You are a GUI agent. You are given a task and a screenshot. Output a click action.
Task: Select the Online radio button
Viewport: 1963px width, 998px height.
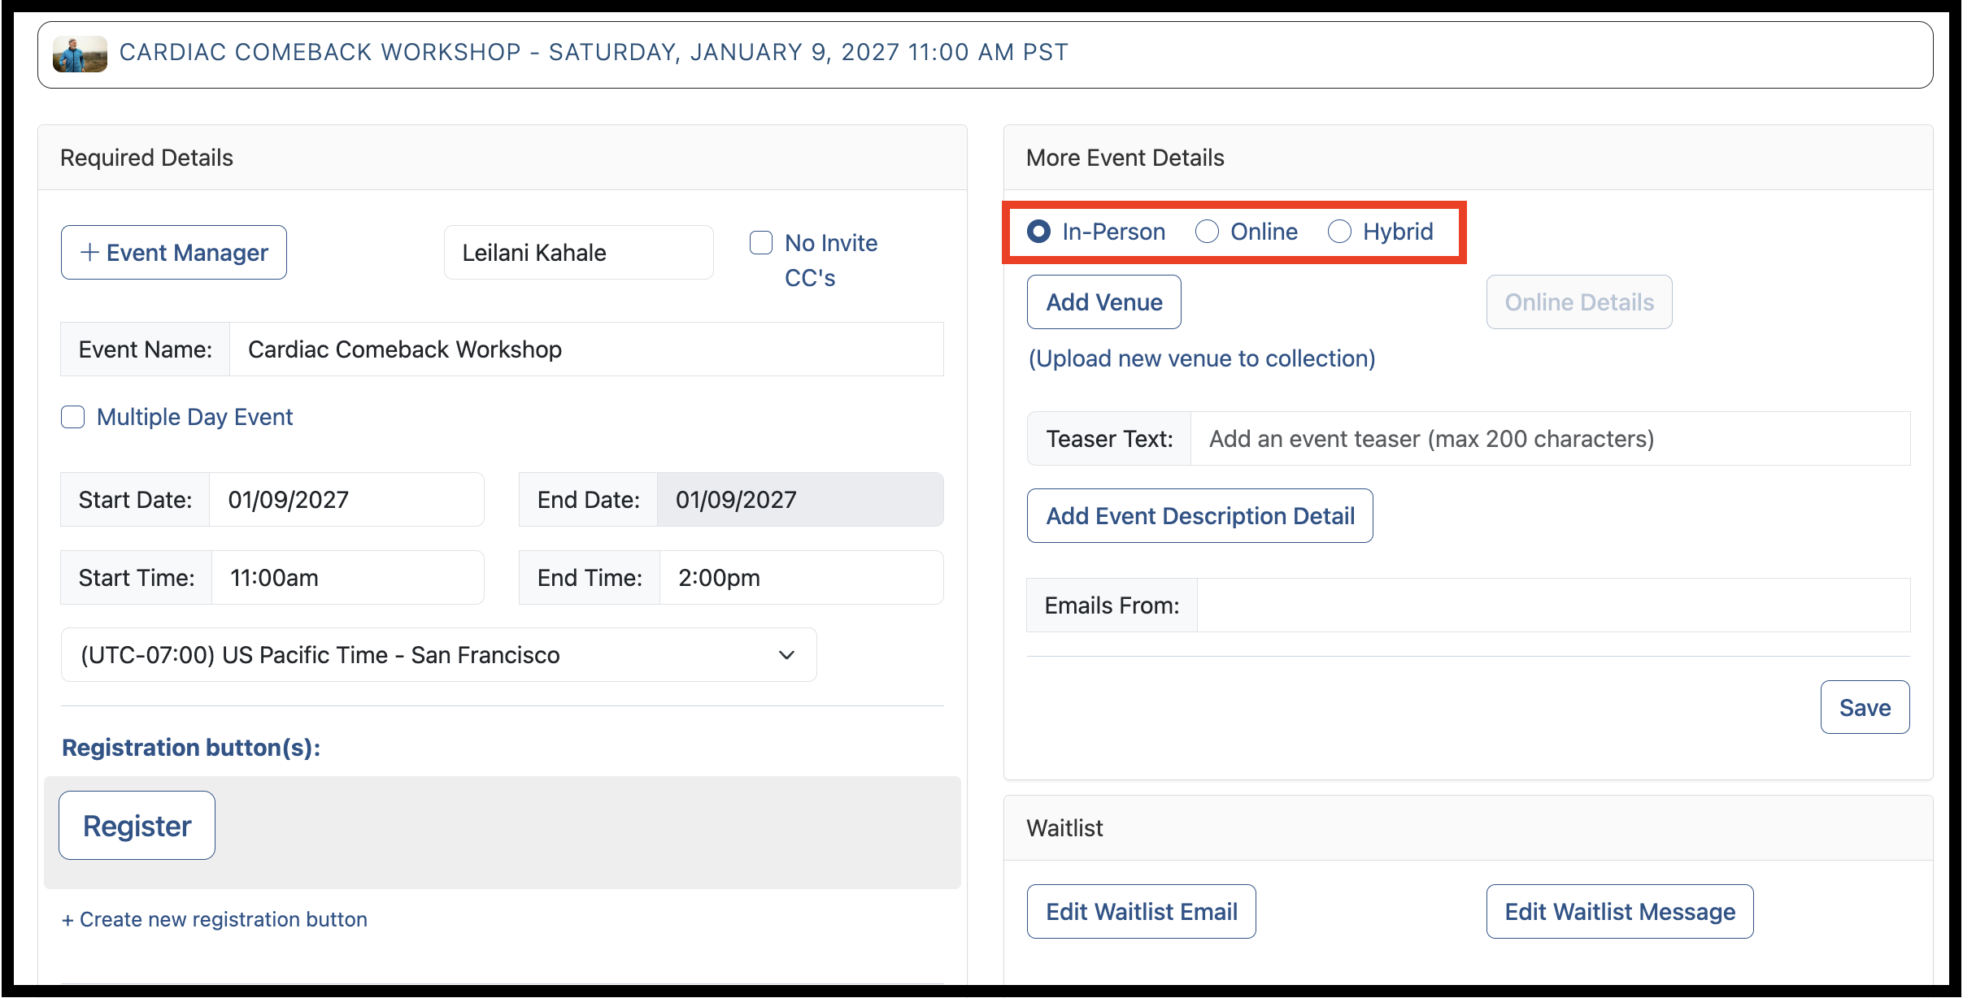click(x=1207, y=232)
